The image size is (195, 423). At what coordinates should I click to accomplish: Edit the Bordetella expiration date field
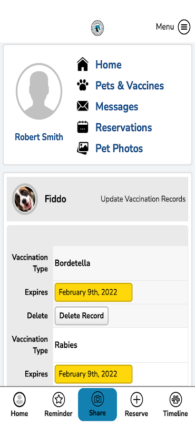(x=94, y=292)
